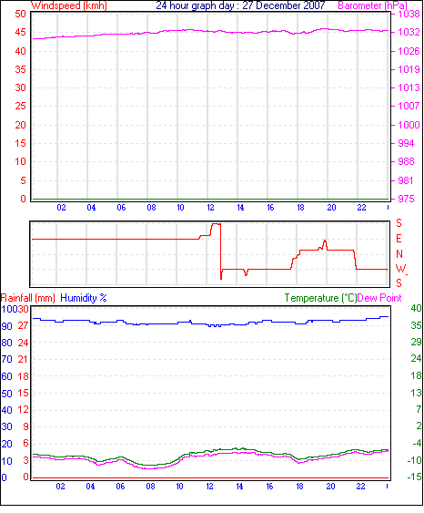Select the 1038 barometer axis value
Image resolution: width=424 pixels, height=513 pixels.
(x=409, y=14)
